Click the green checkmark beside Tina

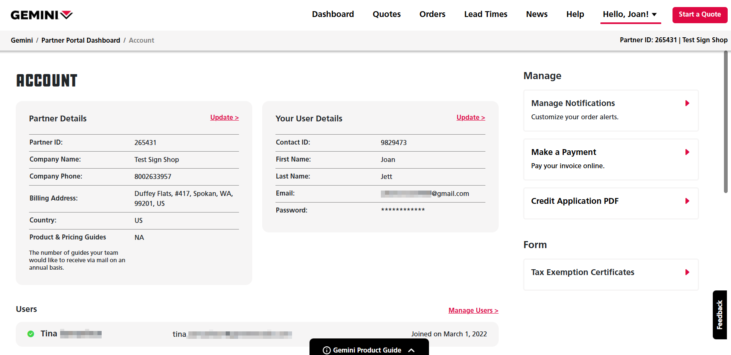31,334
